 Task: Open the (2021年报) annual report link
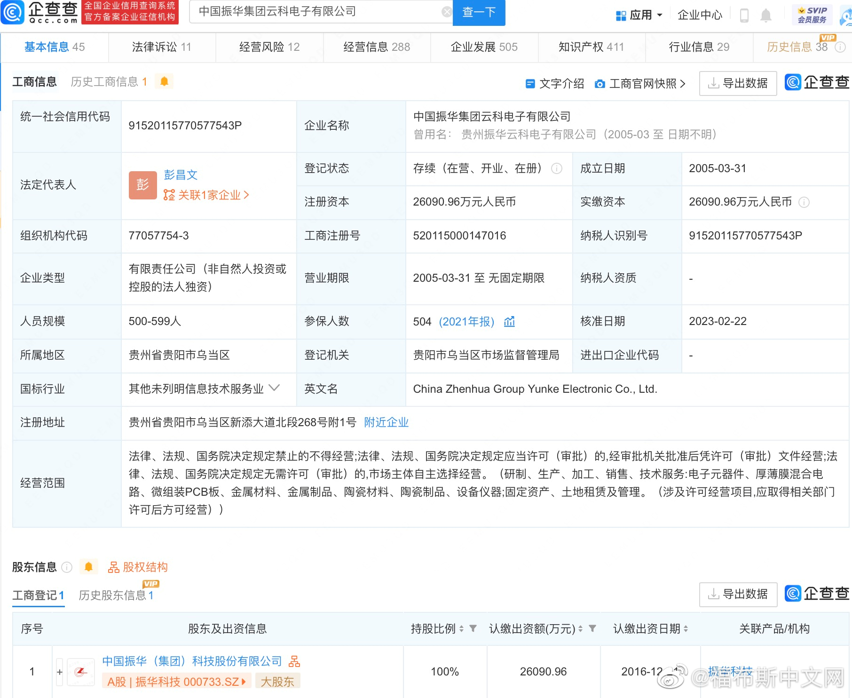466,322
